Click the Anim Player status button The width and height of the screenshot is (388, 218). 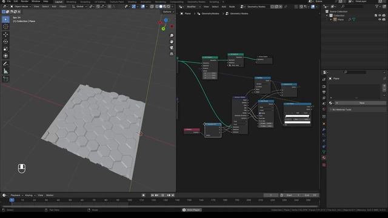pos(192,210)
